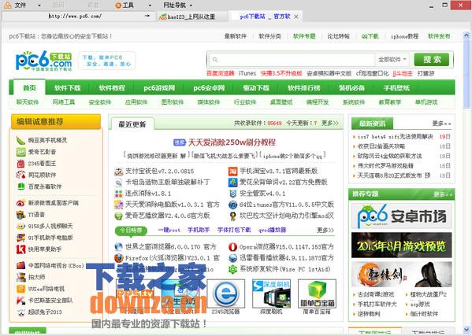
Task: Click the 卡巴斯基安全部队 icon
Action: click(20, 301)
